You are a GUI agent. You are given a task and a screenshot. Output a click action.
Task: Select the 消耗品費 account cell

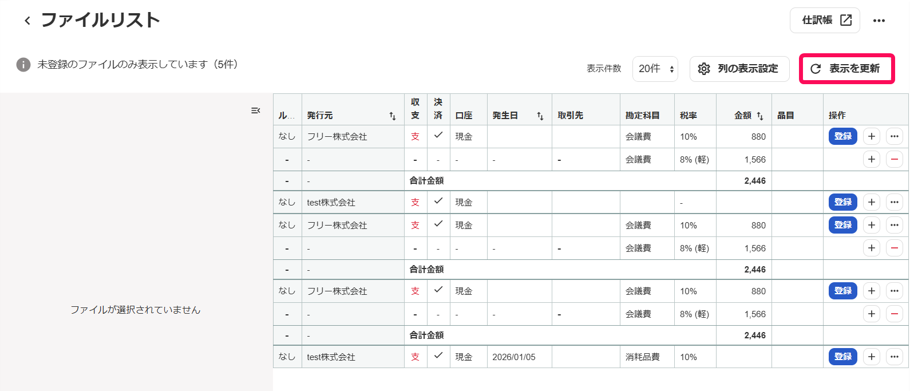click(647, 357)
